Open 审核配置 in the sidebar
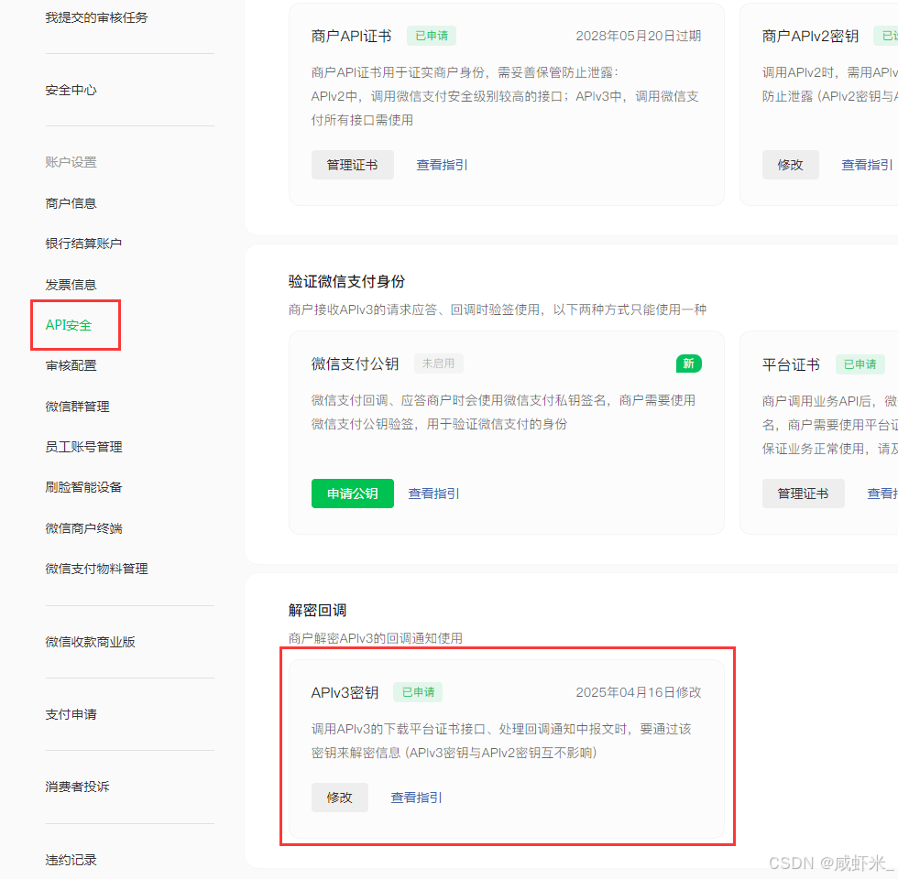This screenshot has width=898, height=879. [x=71, y=365]
